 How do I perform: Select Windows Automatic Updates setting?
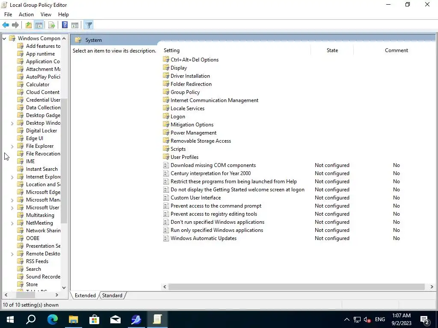pos(203,238)
